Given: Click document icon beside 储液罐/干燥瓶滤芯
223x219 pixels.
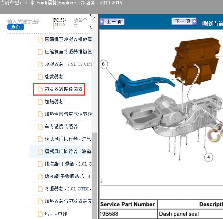Looking at the screenshot, I should tap(40, 177).
